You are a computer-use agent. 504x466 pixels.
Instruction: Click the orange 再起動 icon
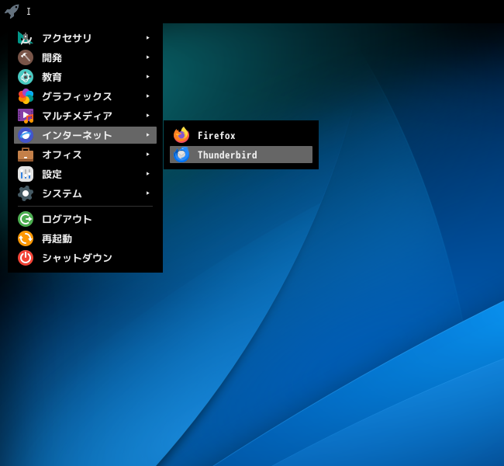[26, 238]
